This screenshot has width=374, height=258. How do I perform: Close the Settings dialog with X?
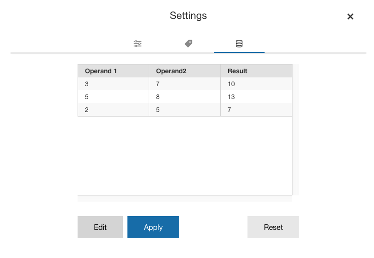click(x=350, y=17)
